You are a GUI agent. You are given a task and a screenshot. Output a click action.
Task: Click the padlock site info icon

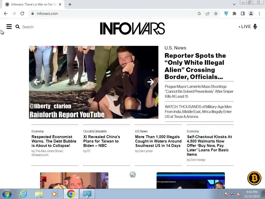click(x=33, y=13)
